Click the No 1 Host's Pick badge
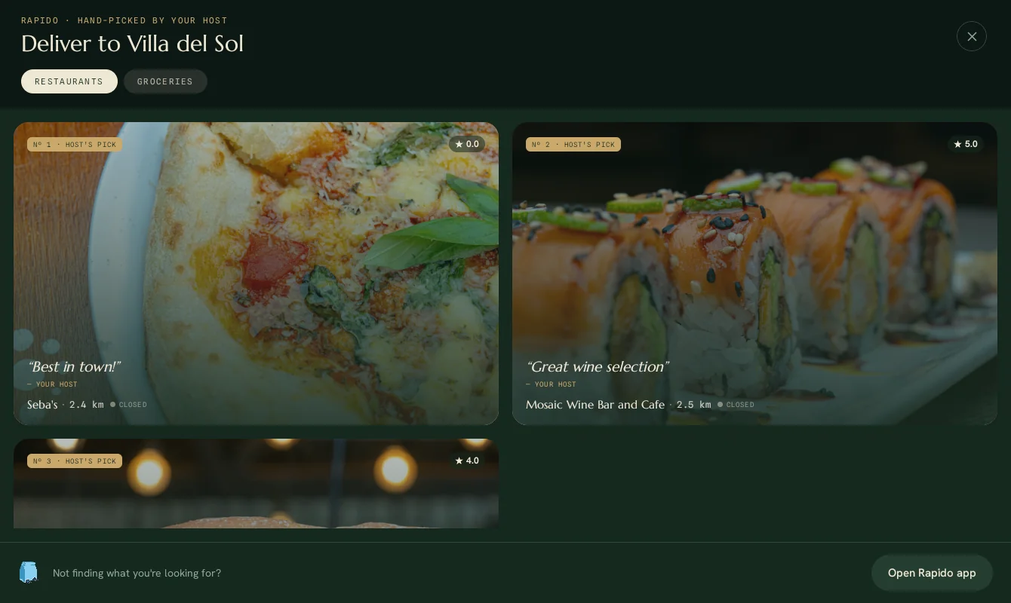This screenshot has width=1011, height=603. [x=75, y=144]
